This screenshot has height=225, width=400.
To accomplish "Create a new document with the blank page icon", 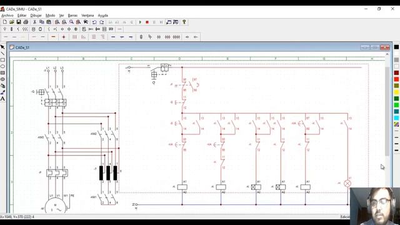I will point(5,22).
